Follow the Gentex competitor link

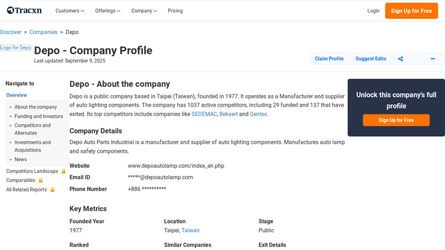258,114
